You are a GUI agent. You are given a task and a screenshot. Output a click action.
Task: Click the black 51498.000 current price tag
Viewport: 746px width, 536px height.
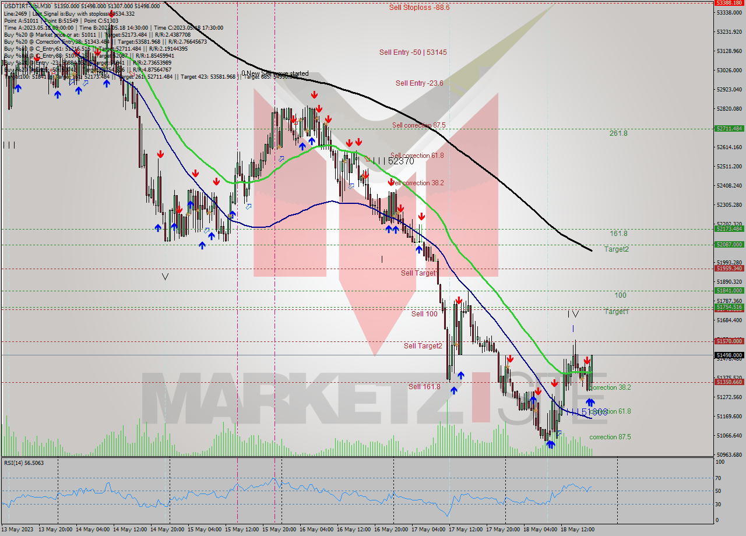(729, 355)
